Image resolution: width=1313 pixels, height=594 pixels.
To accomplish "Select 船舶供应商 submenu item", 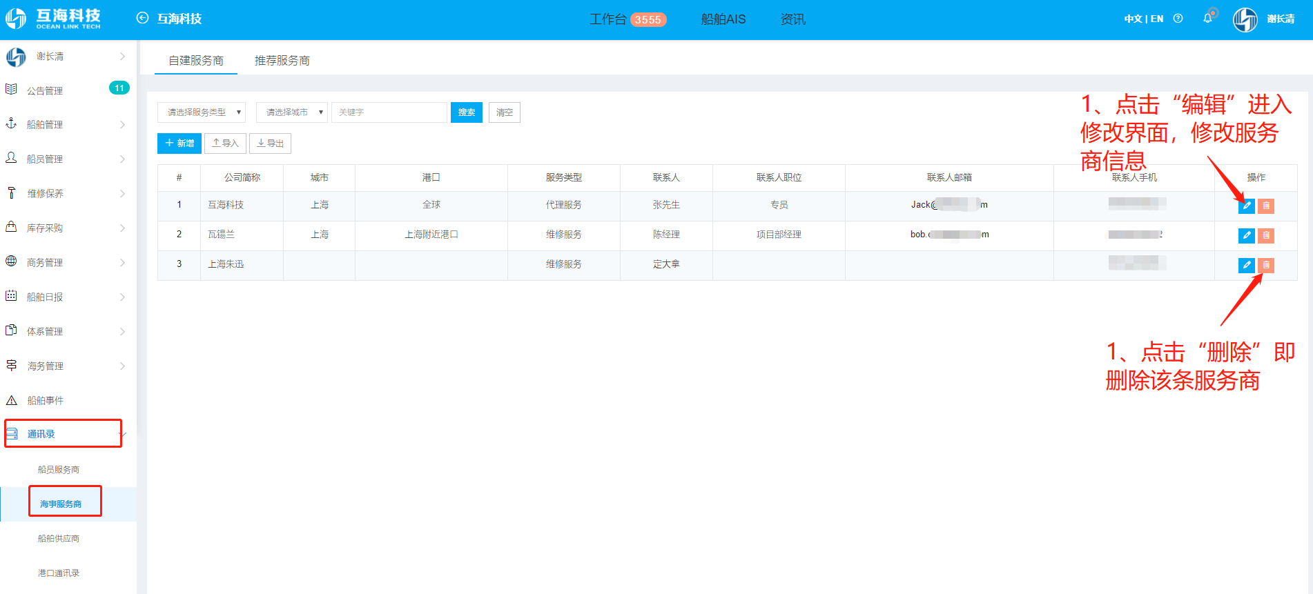I will click(x=59, y=539).
